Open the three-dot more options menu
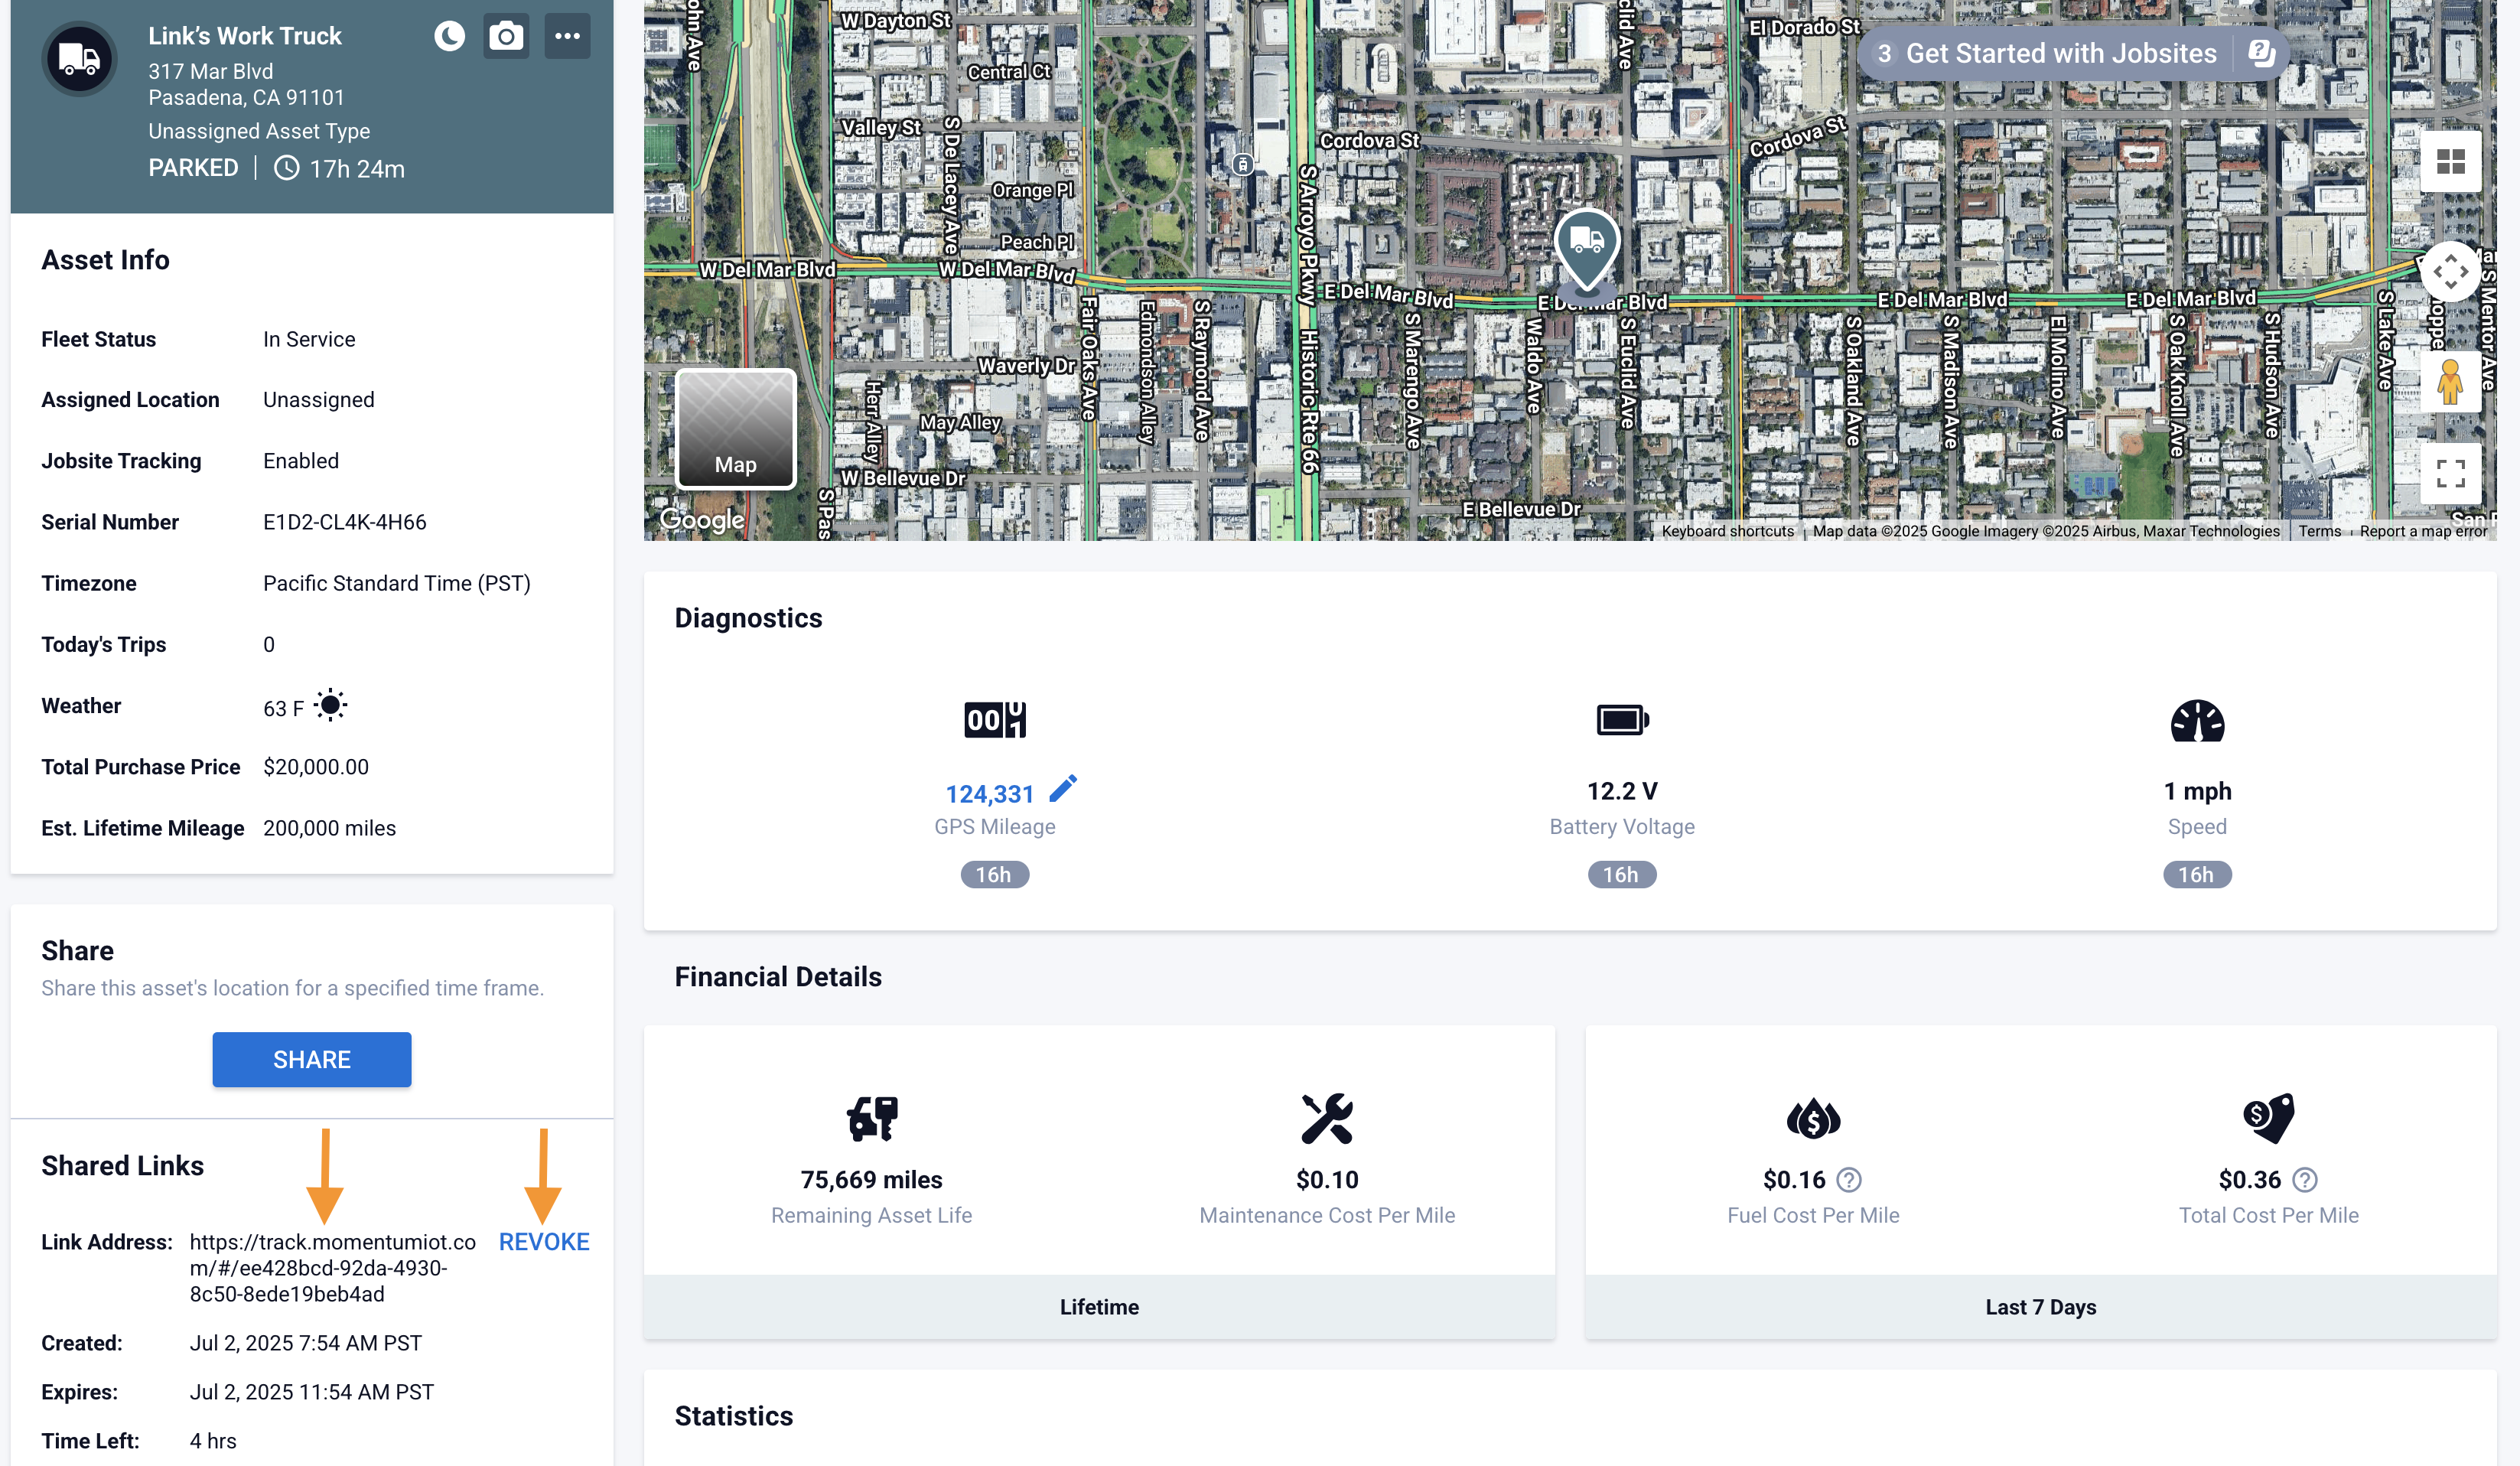The width and height of the screenshot is (2520, 1466). pyautogui.click(x=567, y=36)
